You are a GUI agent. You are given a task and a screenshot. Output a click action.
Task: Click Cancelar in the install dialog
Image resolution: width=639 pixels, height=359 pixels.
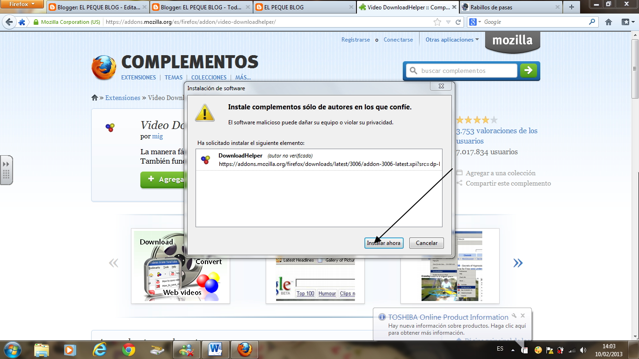(x=427, y=243)
